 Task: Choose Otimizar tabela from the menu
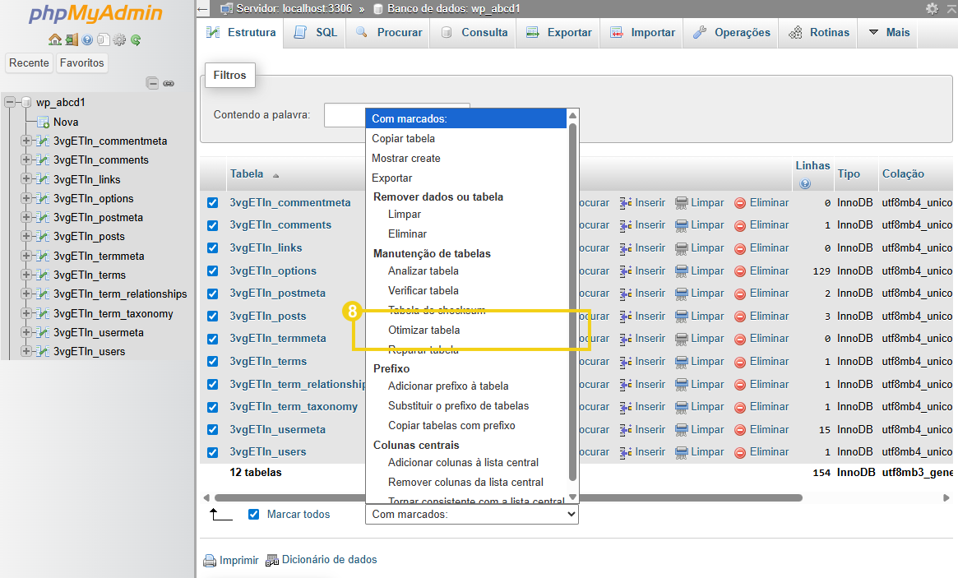pos(423,330)
